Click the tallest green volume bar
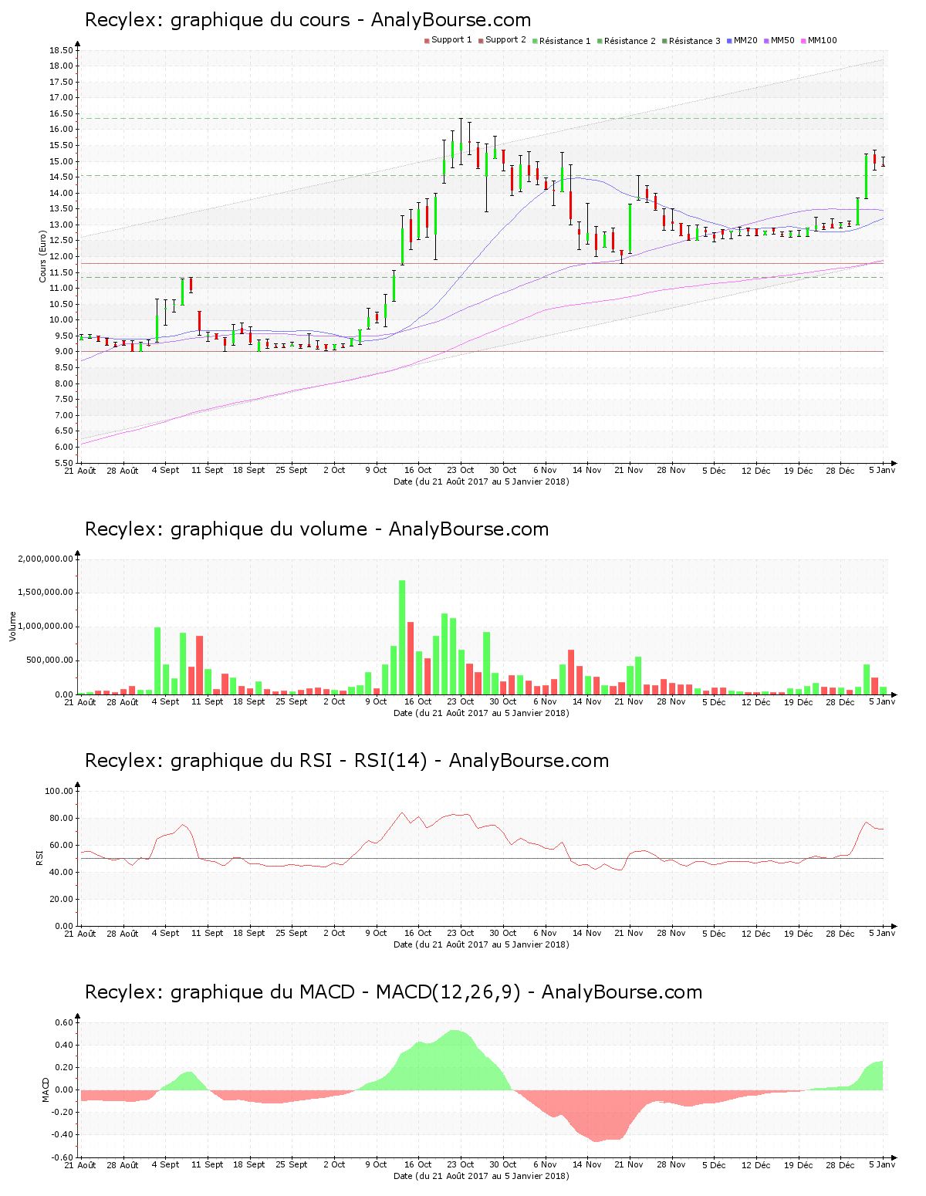 click(402, 637)
